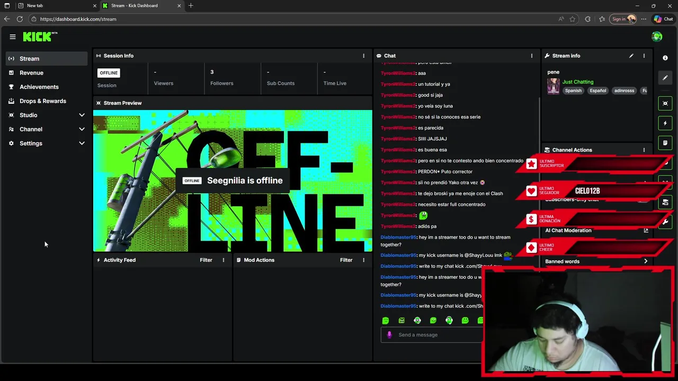Click the Just Chatting category link
This screenshot has height=381, width=678.
tap(578, 82)
